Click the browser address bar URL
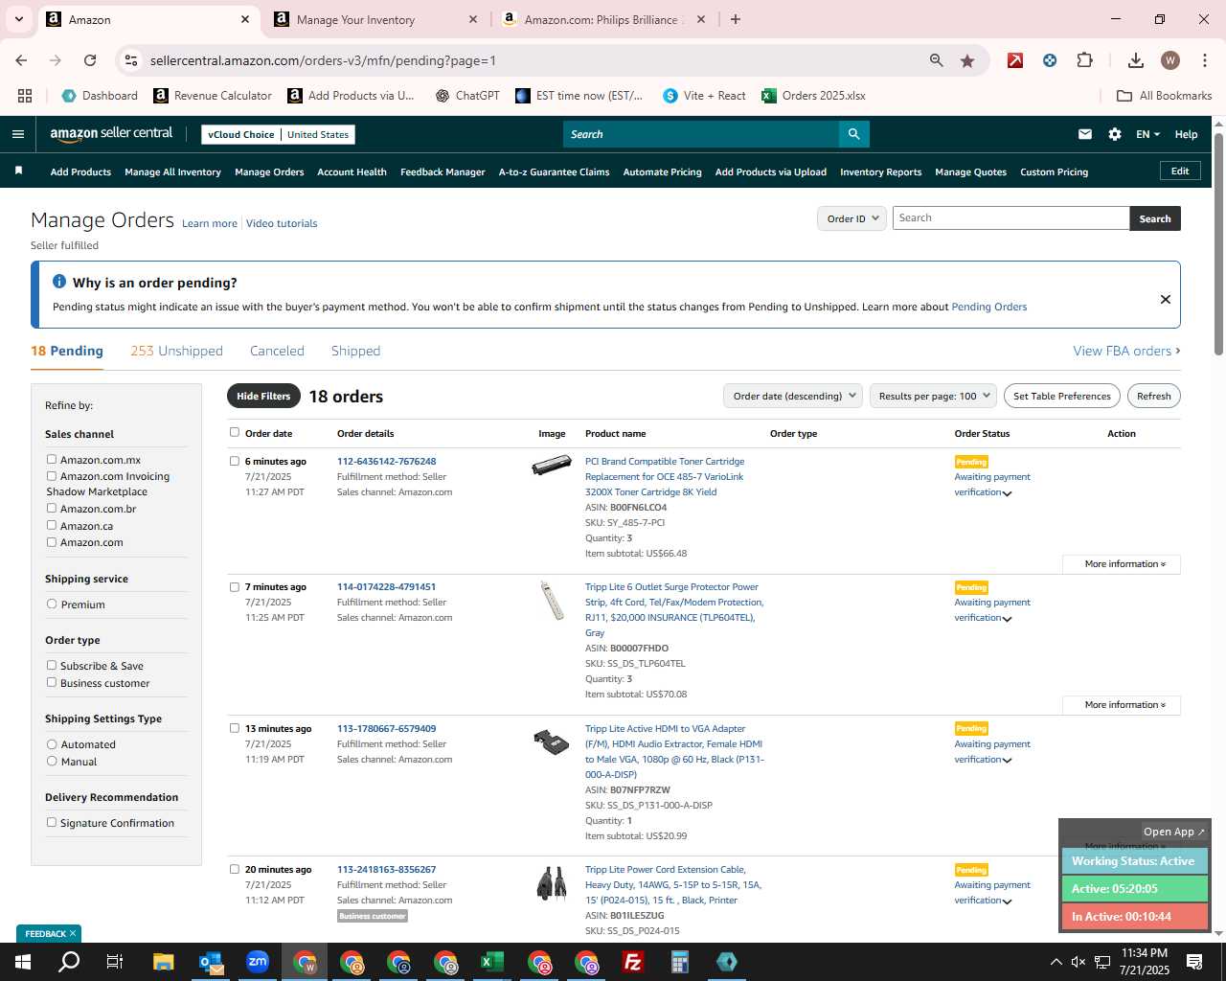The height and width of the screenshot is (981, 1226). pos(323,60)
